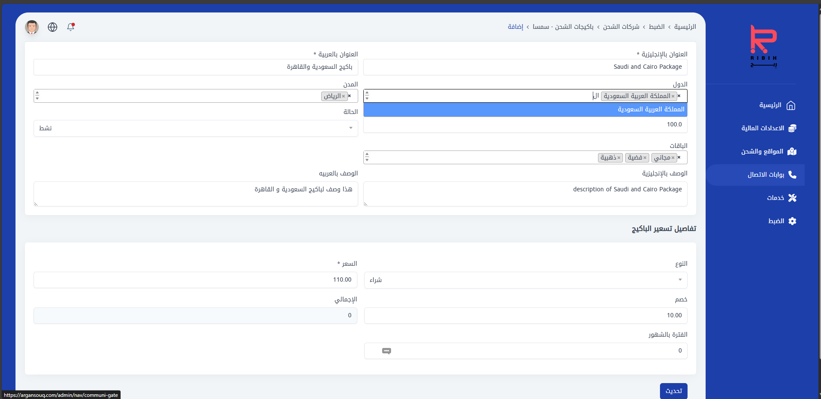Click the تحديث update button
Viewport: 821px width, 399px height.
674,391
